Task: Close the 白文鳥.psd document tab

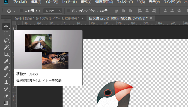Action: [151, 18]
